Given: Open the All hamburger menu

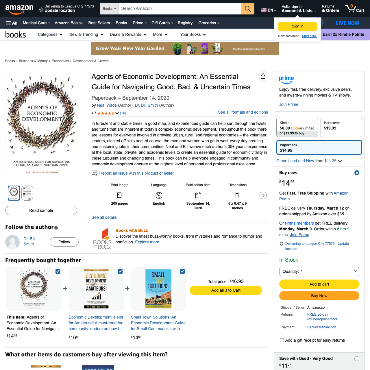Looking at the screenshot, I should (x=12, y=23).
